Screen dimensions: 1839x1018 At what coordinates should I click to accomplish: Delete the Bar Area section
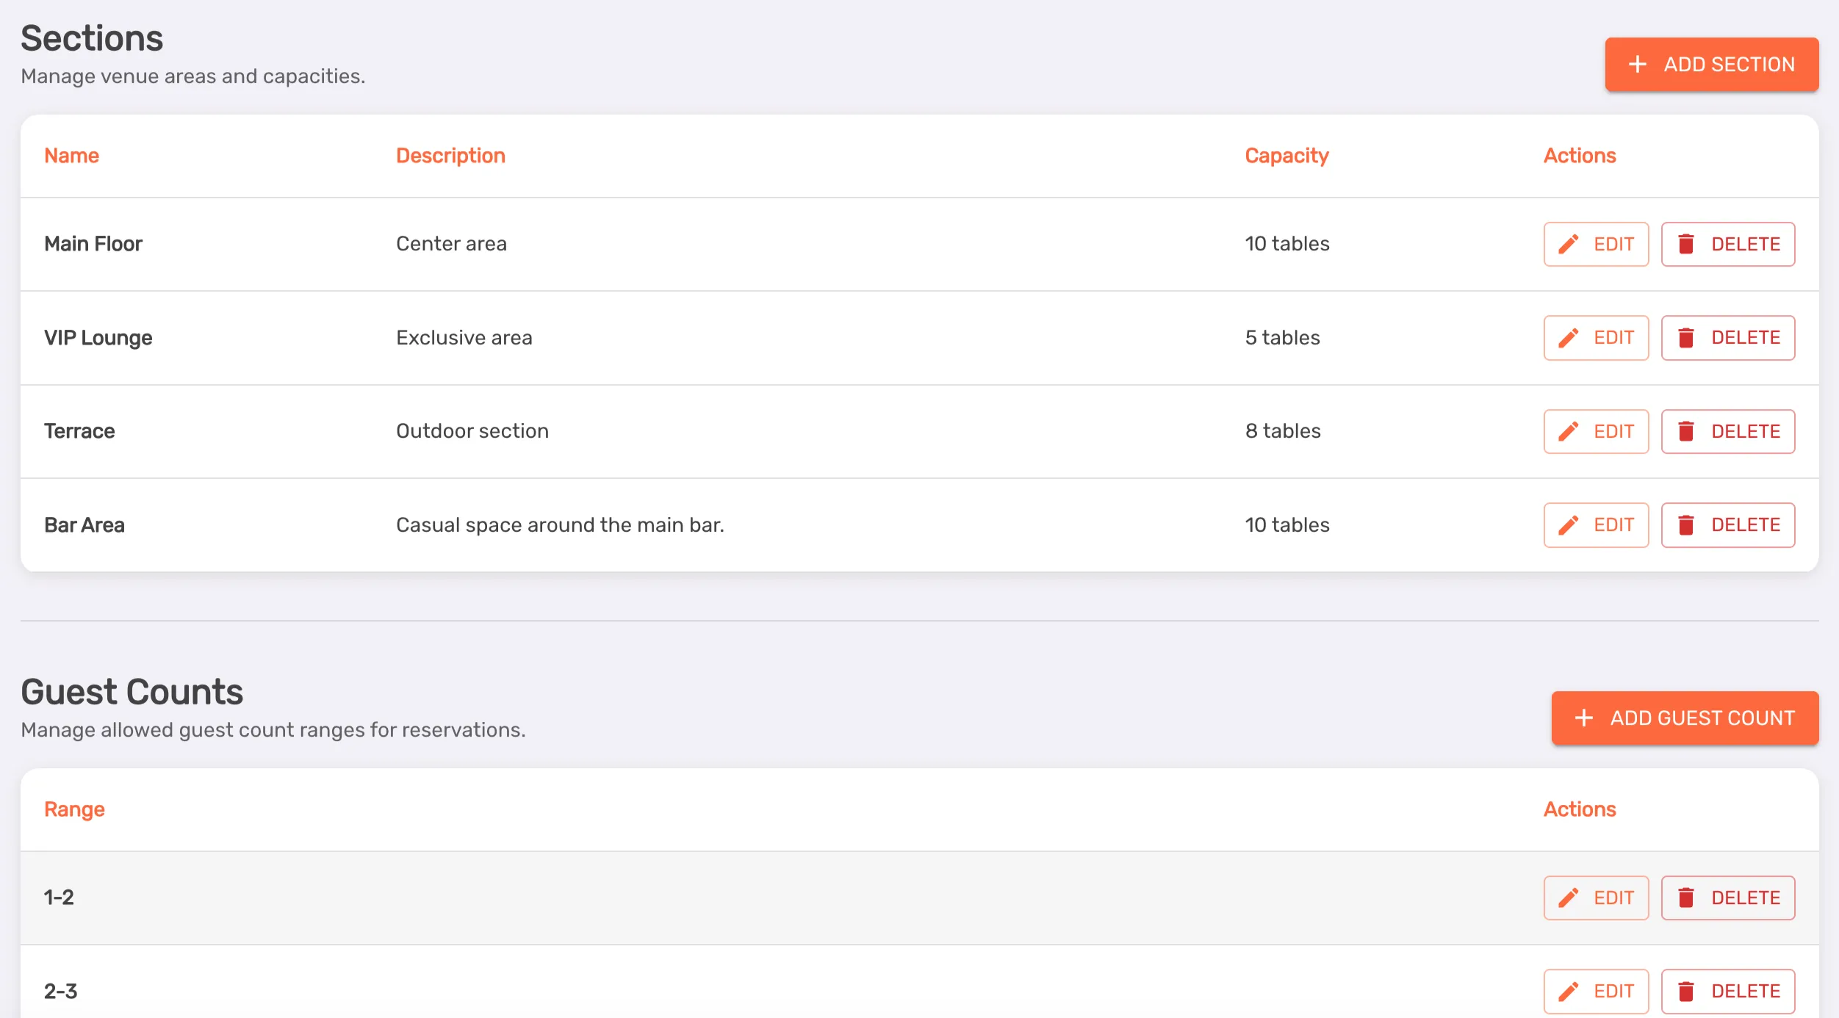point(1727,525)
